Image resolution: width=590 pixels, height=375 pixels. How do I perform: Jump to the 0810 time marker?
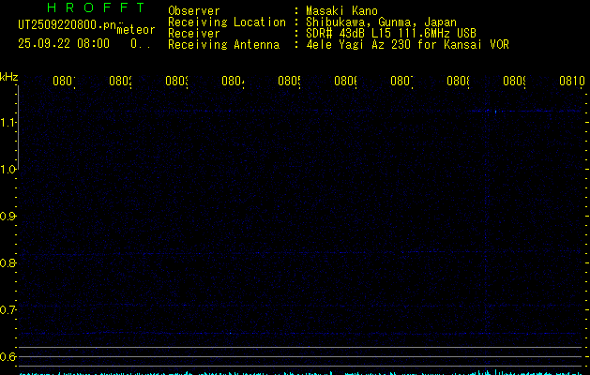point(570,82)
